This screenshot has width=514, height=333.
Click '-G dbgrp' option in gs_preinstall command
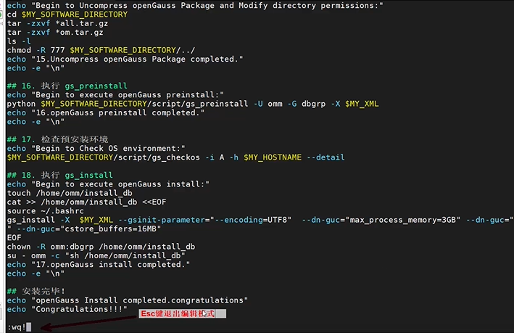(307, 104)
